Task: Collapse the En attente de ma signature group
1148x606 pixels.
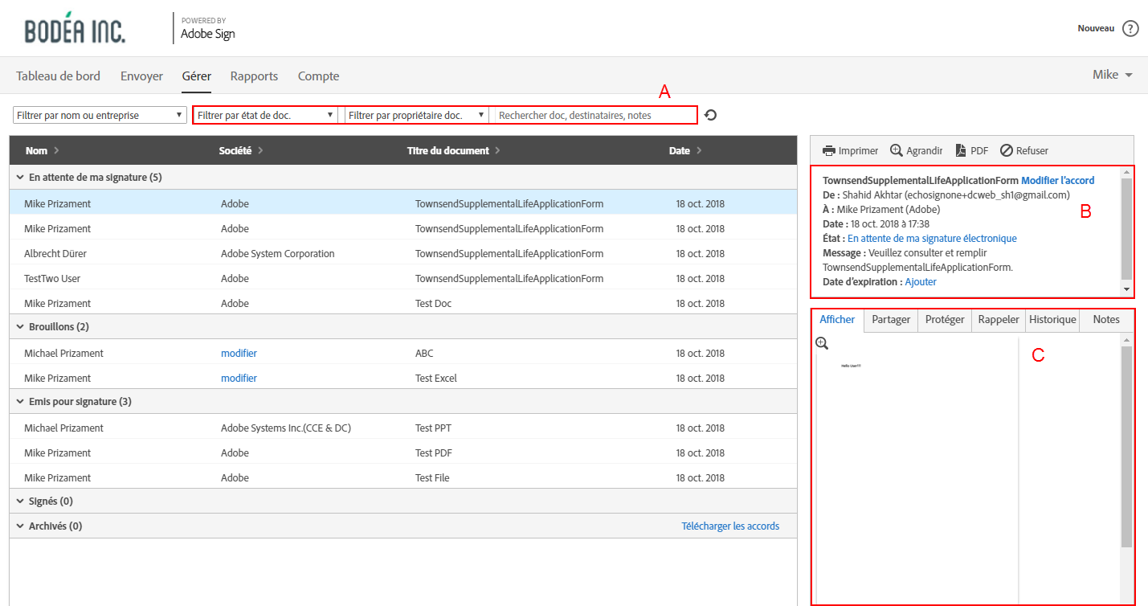Action: (x=19, y=177)
